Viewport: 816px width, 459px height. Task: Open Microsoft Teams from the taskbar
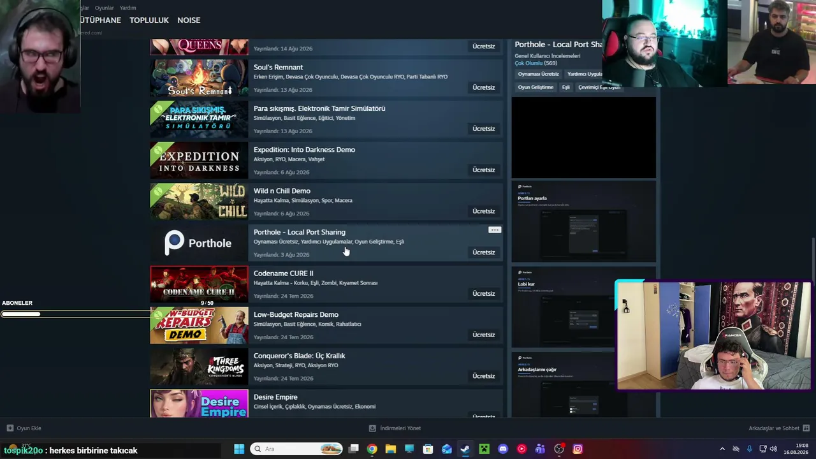(540, 449)
